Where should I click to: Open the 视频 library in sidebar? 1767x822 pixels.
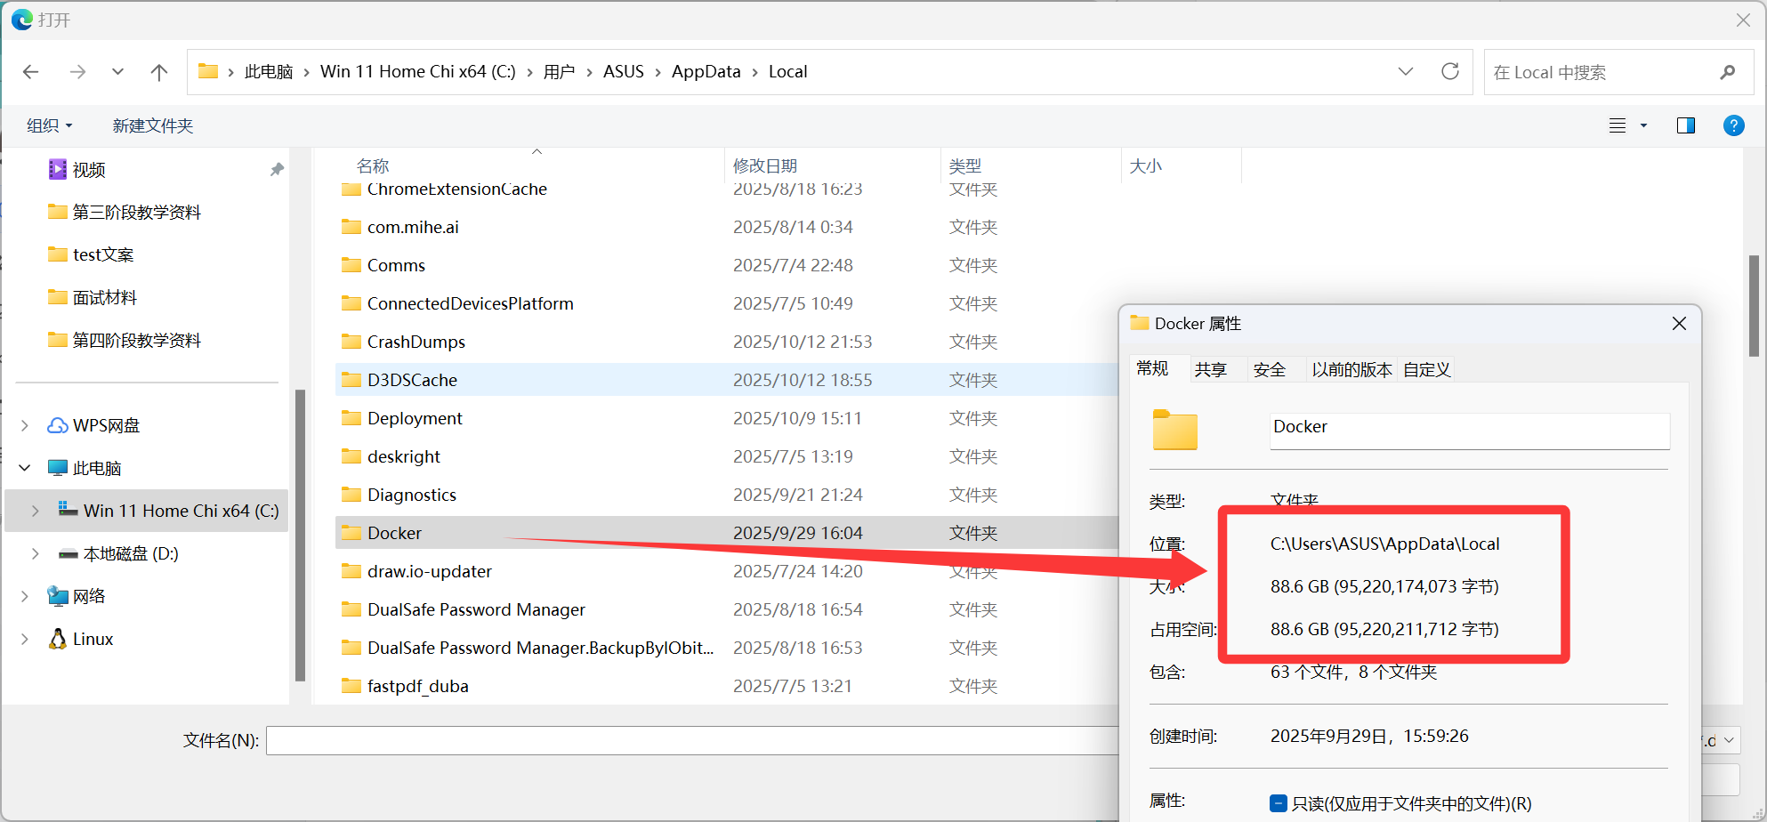[x=89, y=169]
